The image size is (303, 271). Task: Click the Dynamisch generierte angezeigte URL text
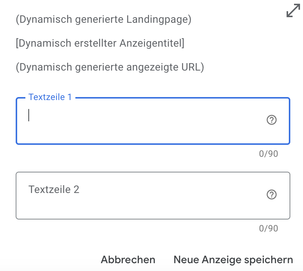pos(110,67)
